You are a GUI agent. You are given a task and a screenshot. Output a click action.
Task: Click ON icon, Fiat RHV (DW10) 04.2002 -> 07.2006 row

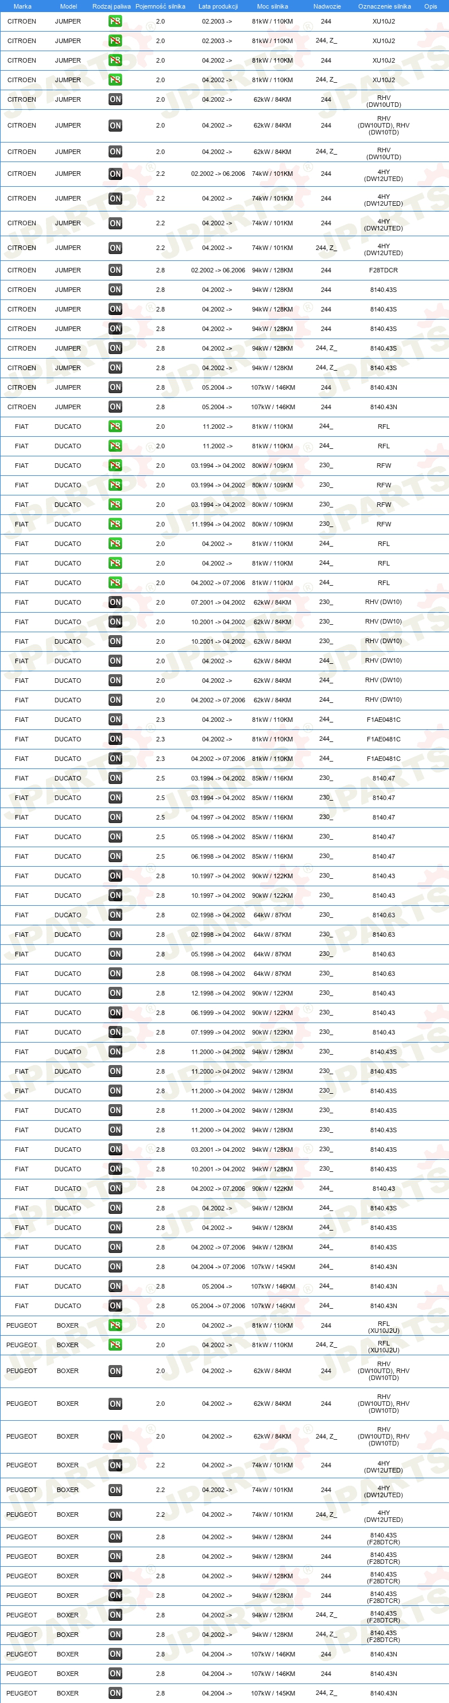pyautogui.click(x=115, y=700)
